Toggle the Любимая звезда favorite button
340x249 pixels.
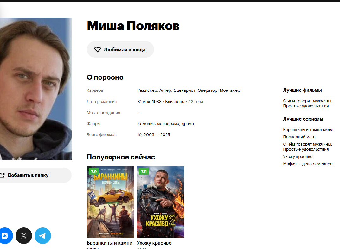pos(120,49)
